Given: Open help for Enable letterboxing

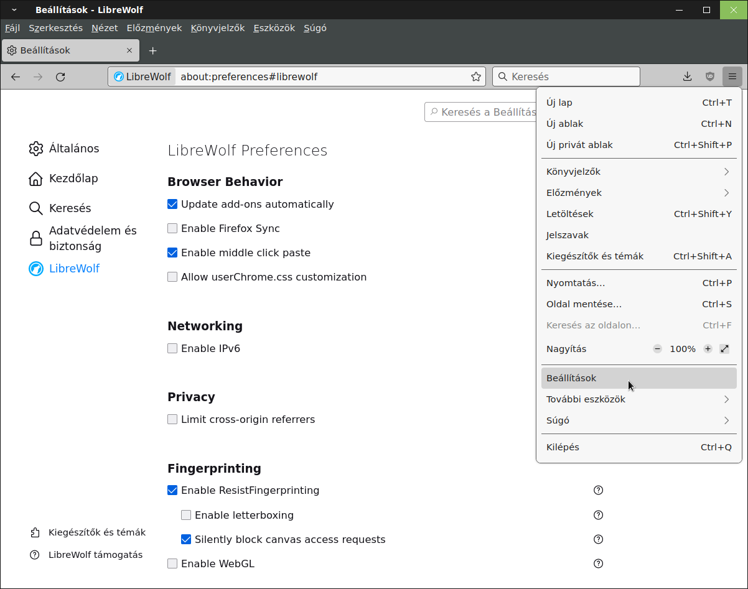Looking at the screenshot, I should [x=599, y=515].
